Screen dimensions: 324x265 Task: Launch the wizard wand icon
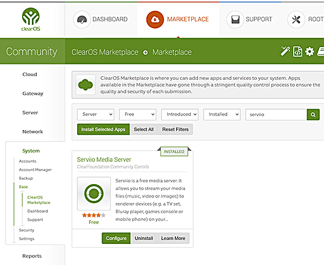285,51
